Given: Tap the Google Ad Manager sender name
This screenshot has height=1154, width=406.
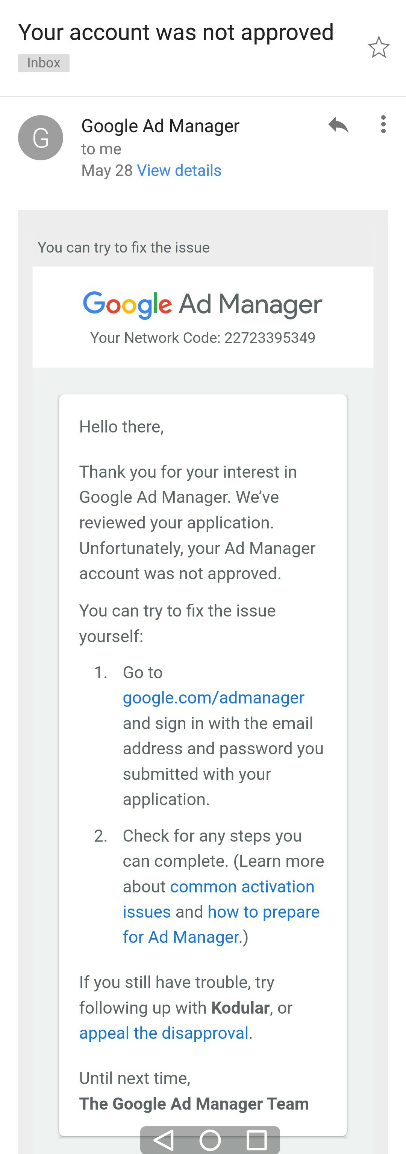Looking at the screenshot, I should 160,126.
